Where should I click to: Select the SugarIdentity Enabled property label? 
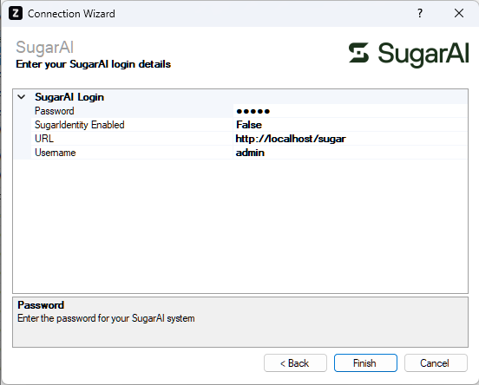tap(80, 125)
